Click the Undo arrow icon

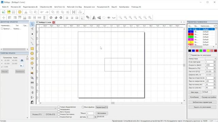tap(42, 12)
